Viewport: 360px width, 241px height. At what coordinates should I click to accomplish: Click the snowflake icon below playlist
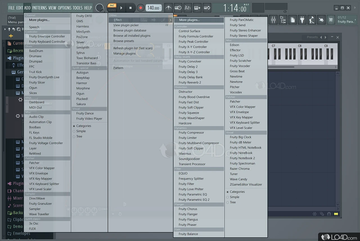315,214
